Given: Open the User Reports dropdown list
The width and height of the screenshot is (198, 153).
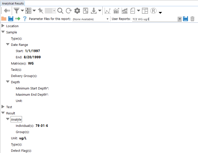Looking at the screenshot, I should tap(179, 19).
